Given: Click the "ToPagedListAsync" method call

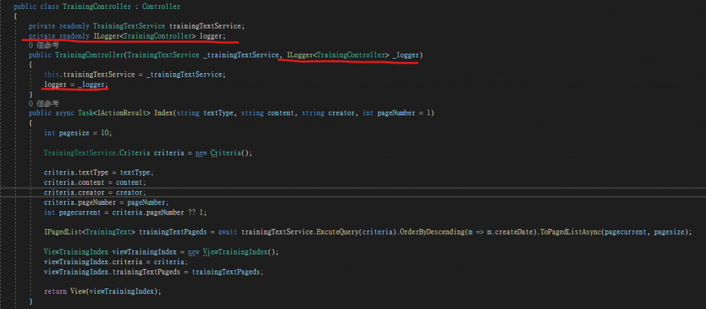Looking at the screenshot, I should coord(570,232).
